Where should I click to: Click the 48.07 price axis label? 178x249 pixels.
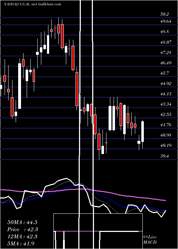click(x=166, y=42)
